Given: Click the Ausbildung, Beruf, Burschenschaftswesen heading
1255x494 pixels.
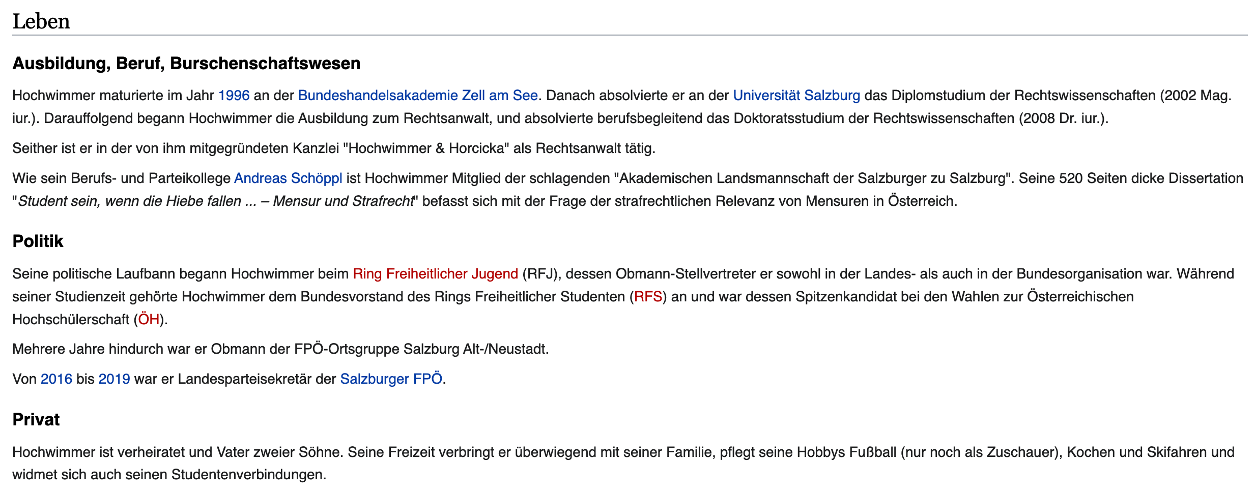Looking at the screenshot, I should click(186, 64).
